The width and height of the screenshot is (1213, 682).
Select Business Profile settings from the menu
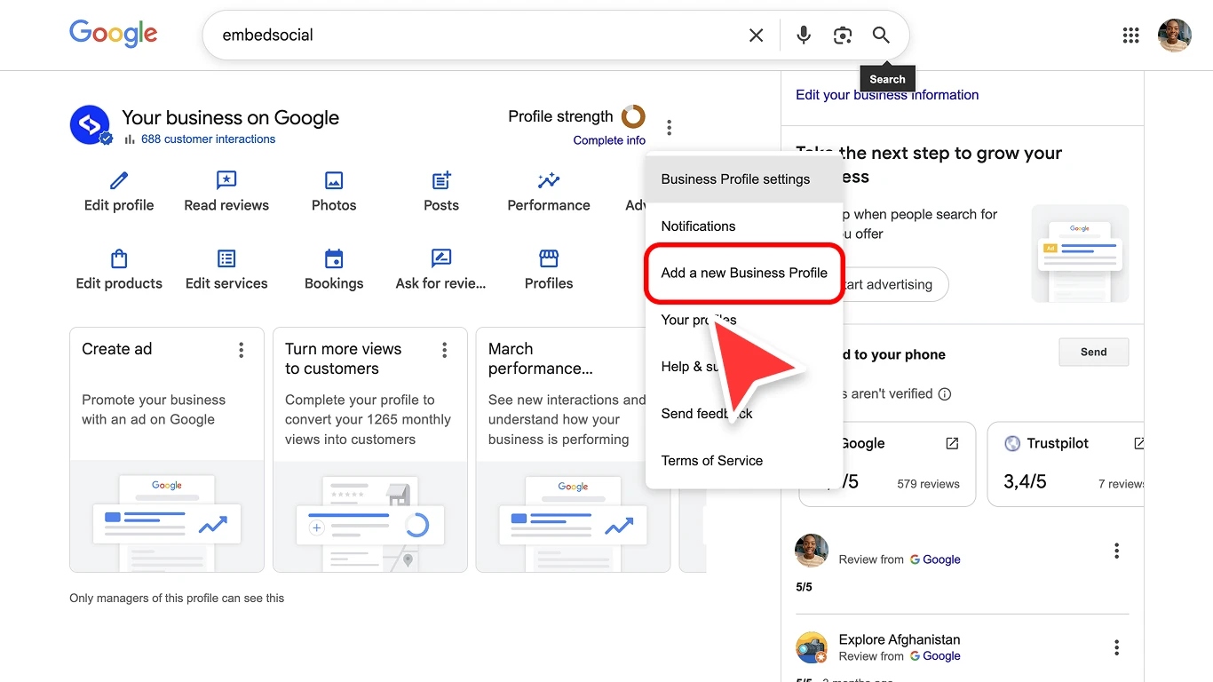click(734, 178)
